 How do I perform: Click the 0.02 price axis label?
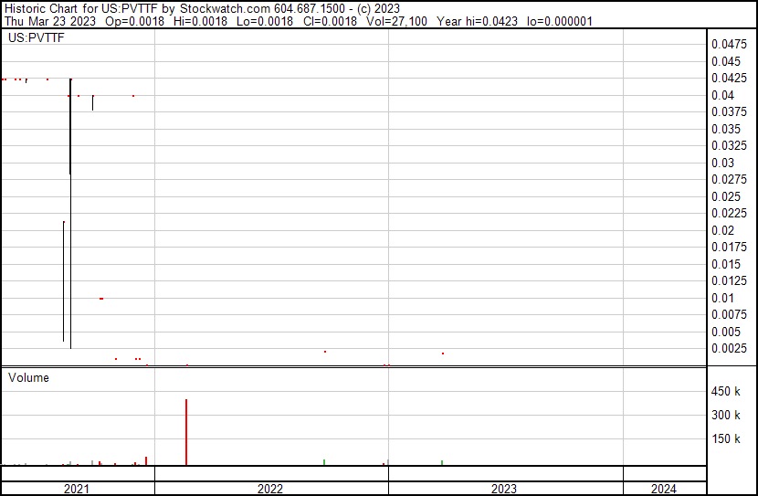click(x=722, y=230)
